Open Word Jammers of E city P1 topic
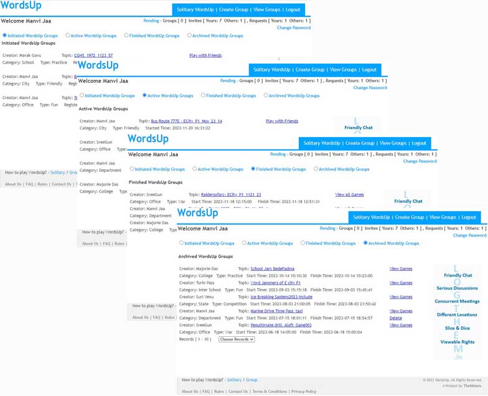488x396 pixels. [275, 283]
